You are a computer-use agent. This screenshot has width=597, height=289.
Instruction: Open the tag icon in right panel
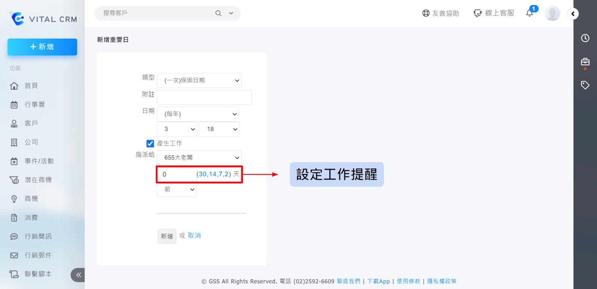tap(585, 85)
